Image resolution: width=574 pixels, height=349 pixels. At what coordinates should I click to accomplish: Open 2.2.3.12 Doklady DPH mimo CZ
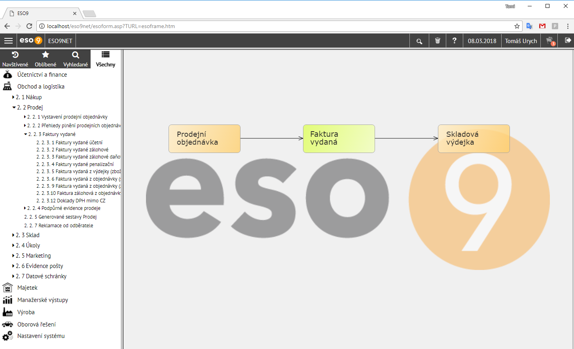[71, 201]
